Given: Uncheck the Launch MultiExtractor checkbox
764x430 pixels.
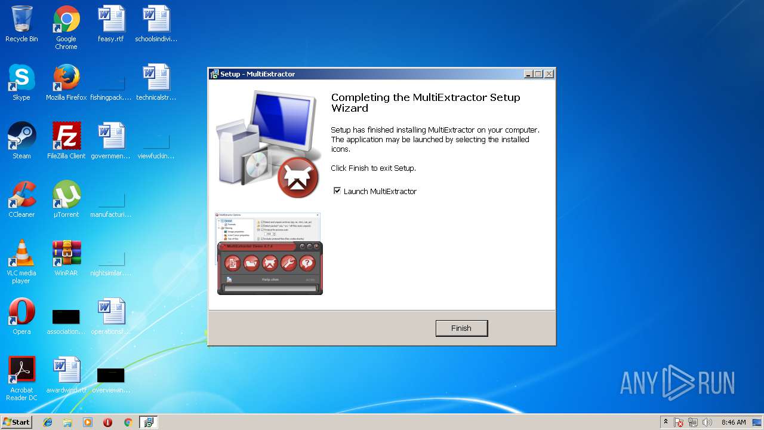Looking at the screenshot, I should pyautogui.click(x=337, y=191).
